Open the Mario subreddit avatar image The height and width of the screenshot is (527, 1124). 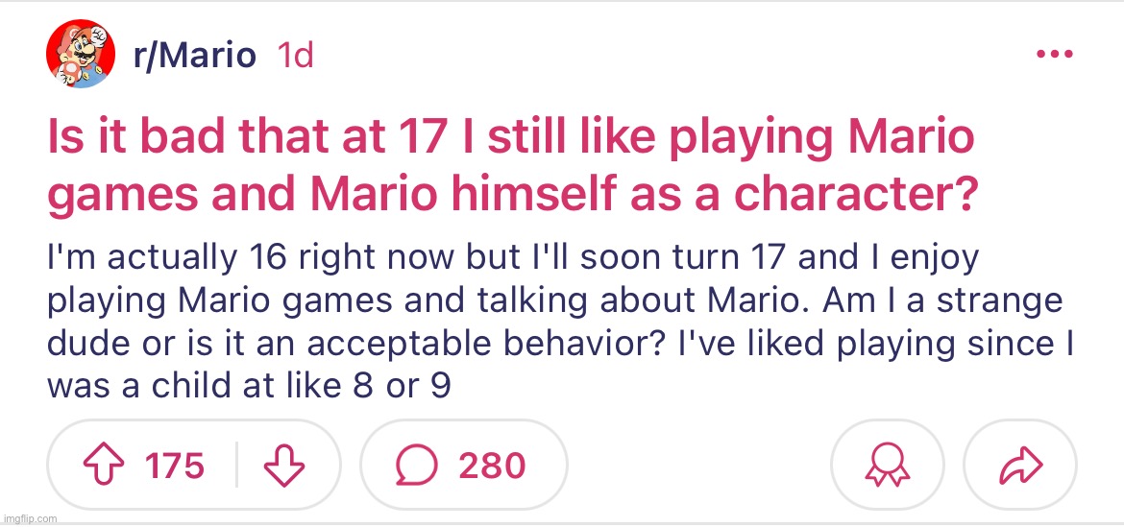pos(81,54)
